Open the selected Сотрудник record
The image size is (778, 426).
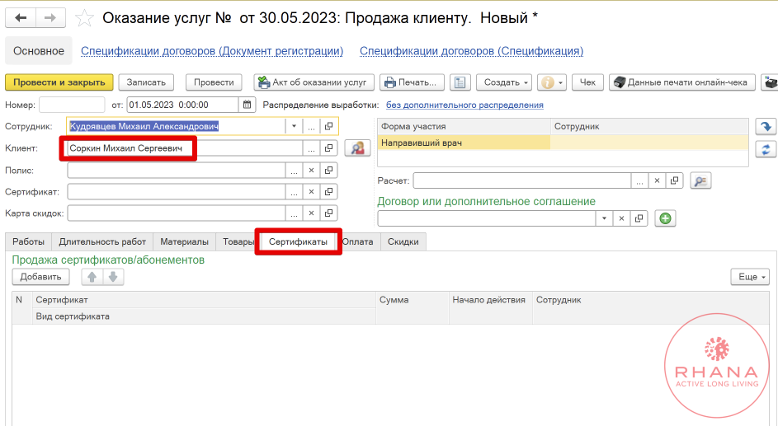point(328,126)
